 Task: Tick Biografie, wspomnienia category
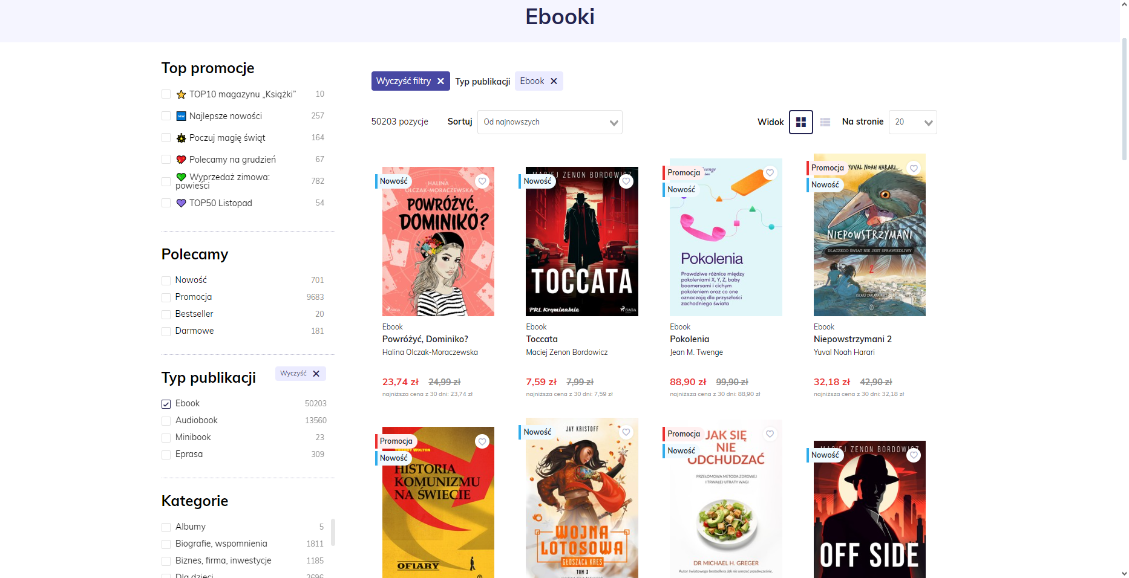166,544
